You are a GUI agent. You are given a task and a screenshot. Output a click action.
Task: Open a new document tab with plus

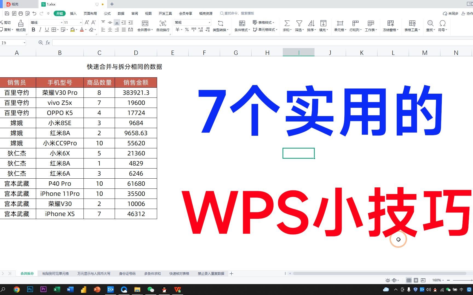112,4
